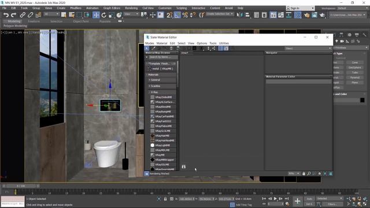Click the View1 tab in Slate editor
Viewport: 370px width, 208px height.
(185, 53)
